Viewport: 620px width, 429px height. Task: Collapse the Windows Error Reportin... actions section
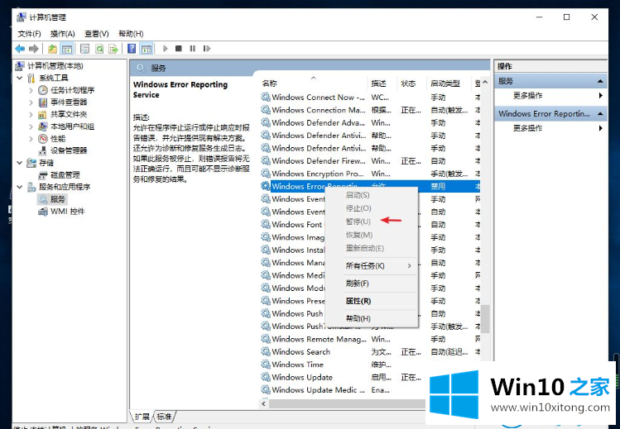(x=600, y=114)
